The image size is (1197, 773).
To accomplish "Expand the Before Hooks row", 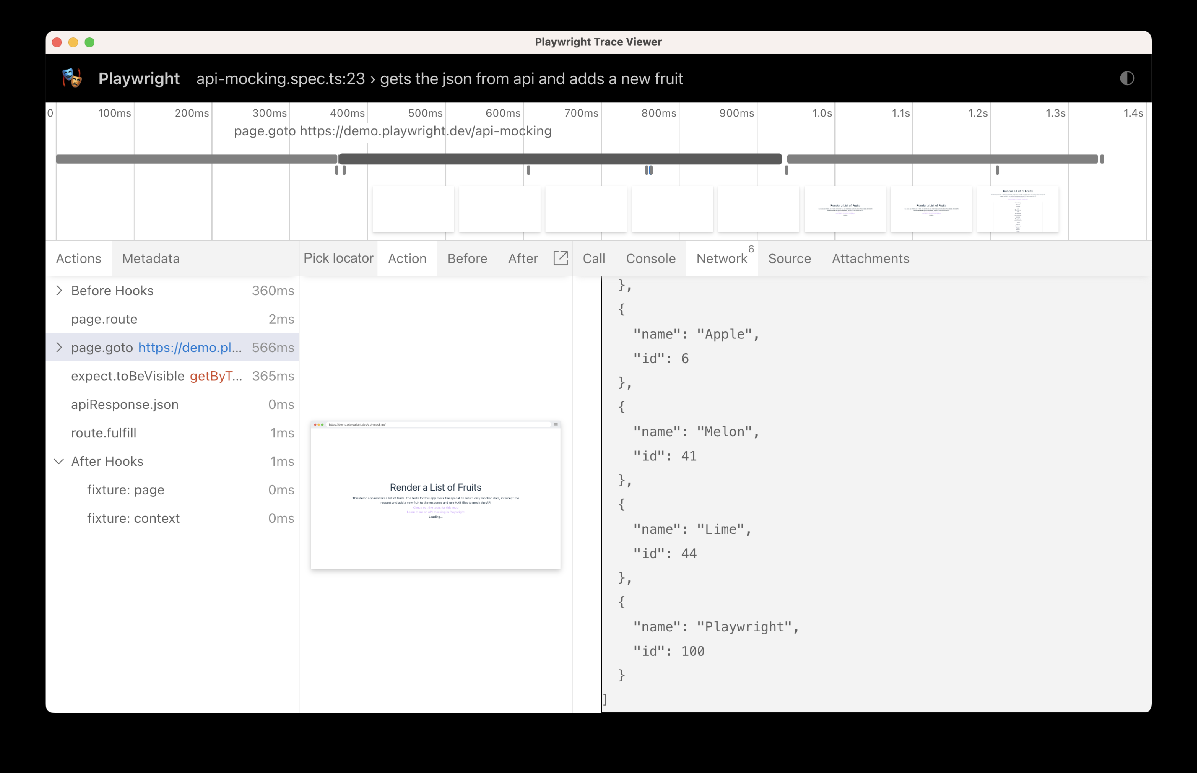I will coord(59,291).
